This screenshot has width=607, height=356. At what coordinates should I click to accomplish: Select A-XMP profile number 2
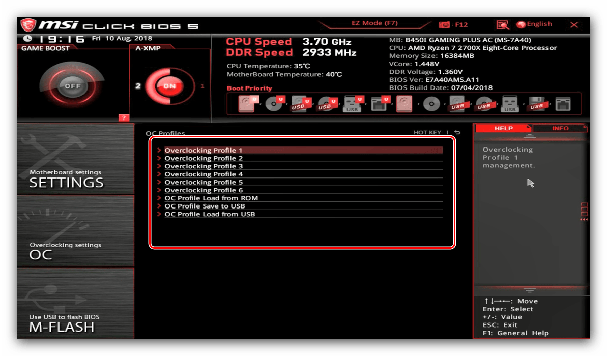pyautogui.click(x=138, y=86)
